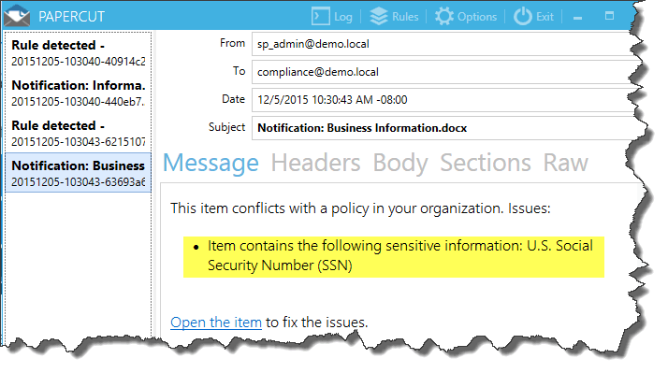This screenshot has width=668, height=373.
Task: Select the first 'Rule detected' message 20151205-103040-40914c2
Action: 79,52
